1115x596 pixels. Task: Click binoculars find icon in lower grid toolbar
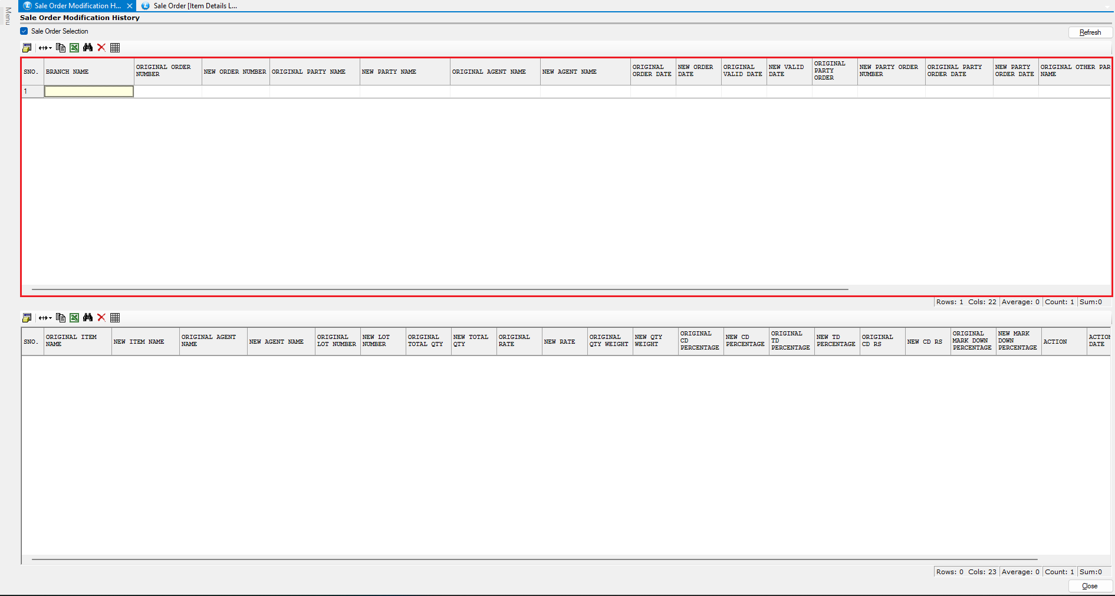pos(88,318)
